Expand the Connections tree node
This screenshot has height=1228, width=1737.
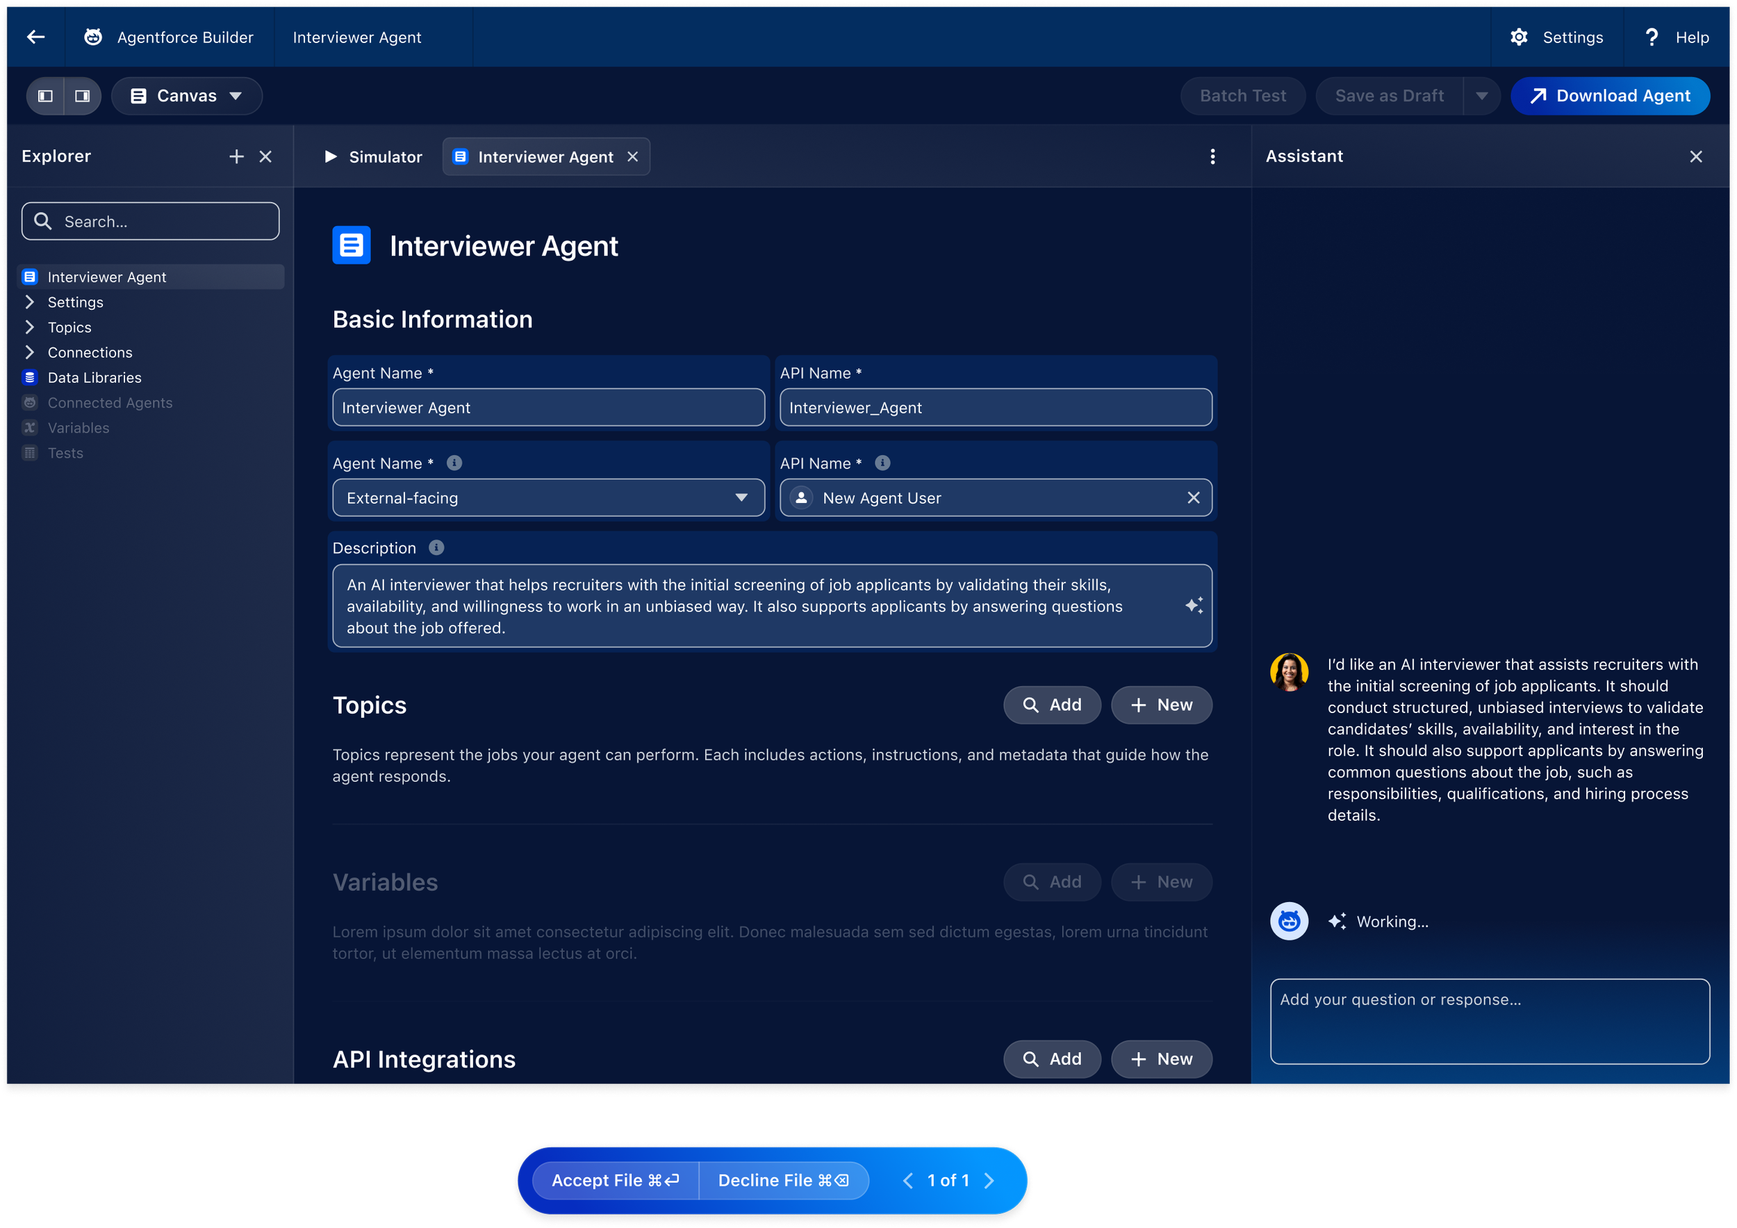tap(29, 352)
